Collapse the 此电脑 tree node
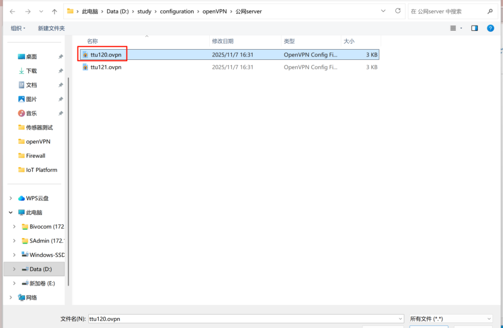 pyautogui.click(x=11, y=213)
